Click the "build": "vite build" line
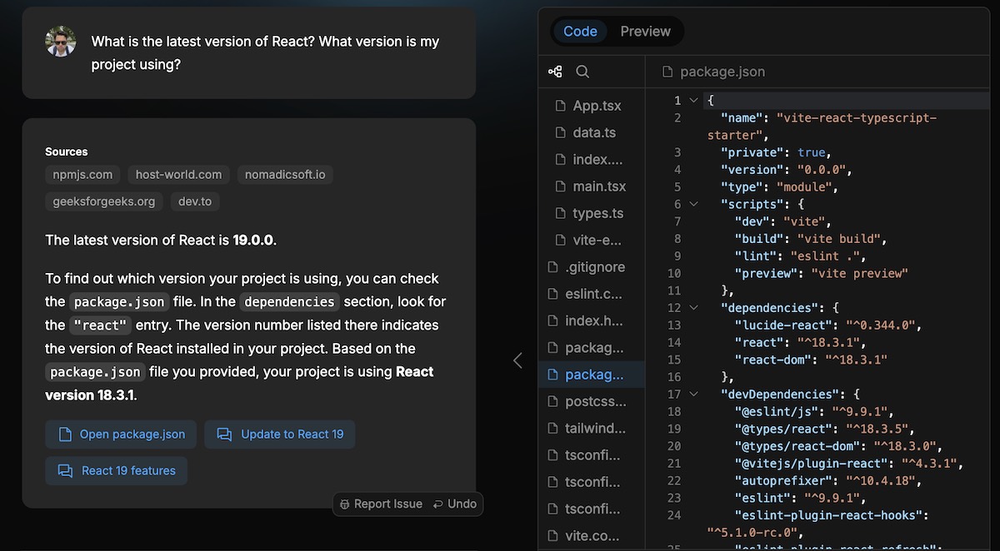 pyautogui.click(x=811, y=239)
